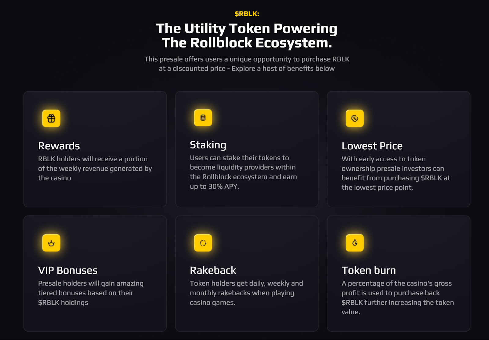
Task: Click the gift icon above Rewards
Action: (51, 118)
